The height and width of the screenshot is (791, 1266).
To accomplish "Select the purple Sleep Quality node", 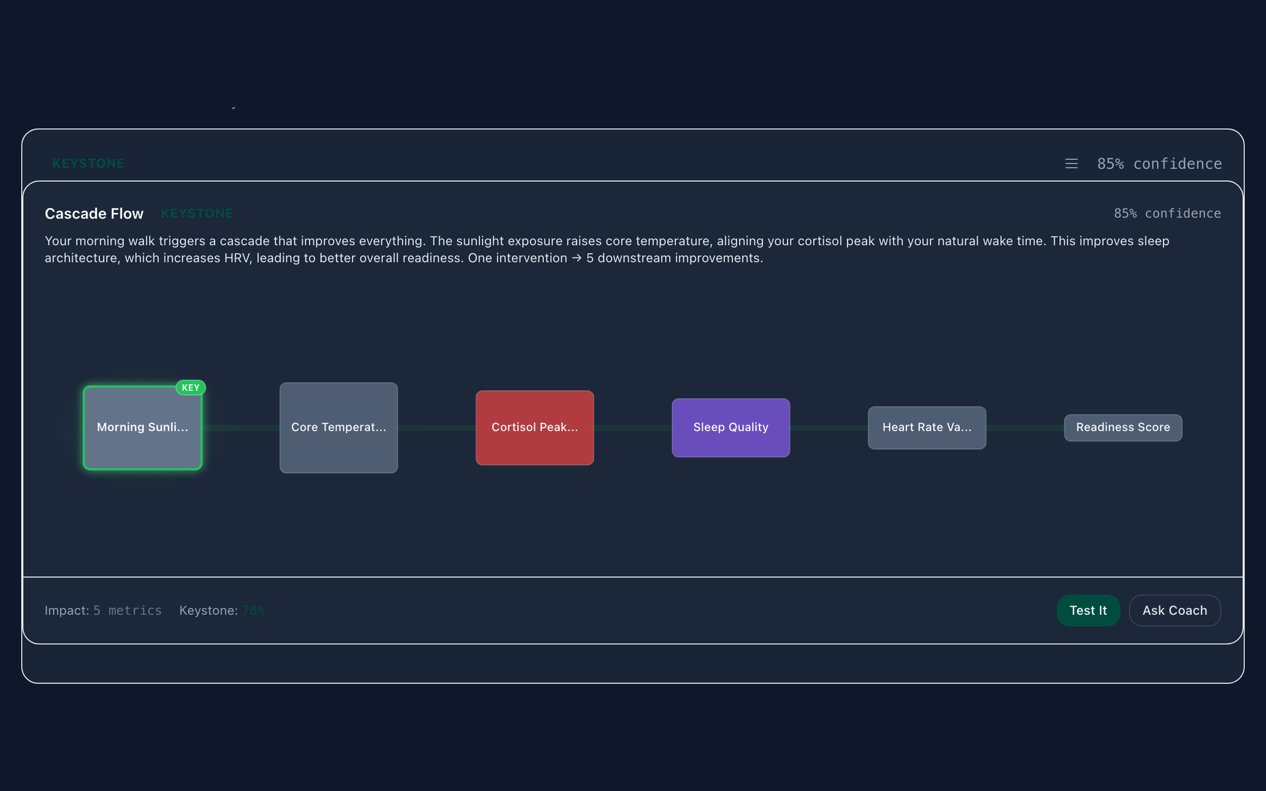I will (731, 428).
